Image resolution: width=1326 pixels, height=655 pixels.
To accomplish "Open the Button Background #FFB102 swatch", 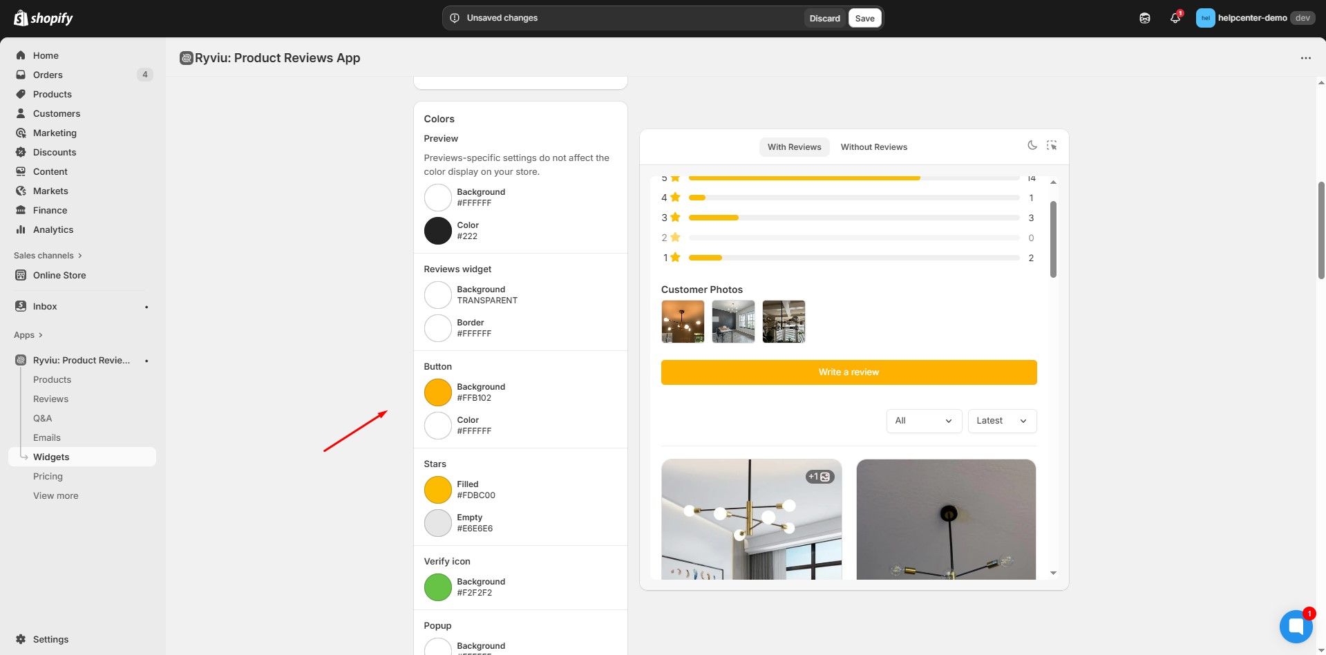I will tap(437, 392).
